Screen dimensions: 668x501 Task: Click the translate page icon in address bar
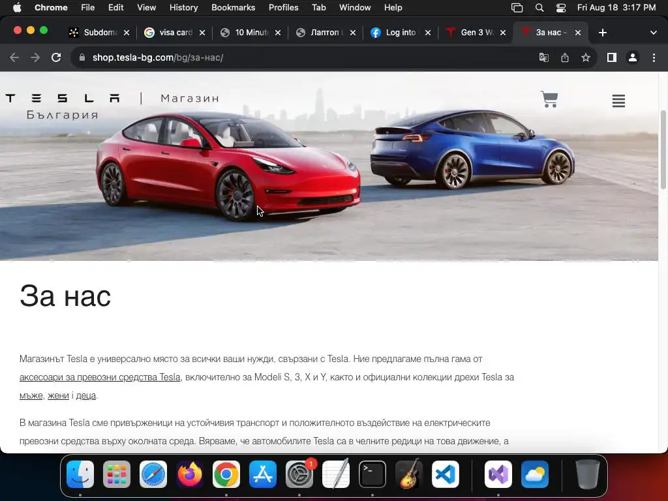coord(544,57)
